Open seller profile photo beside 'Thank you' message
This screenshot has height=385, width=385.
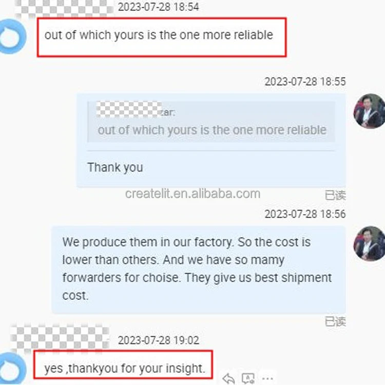point(369,111)
